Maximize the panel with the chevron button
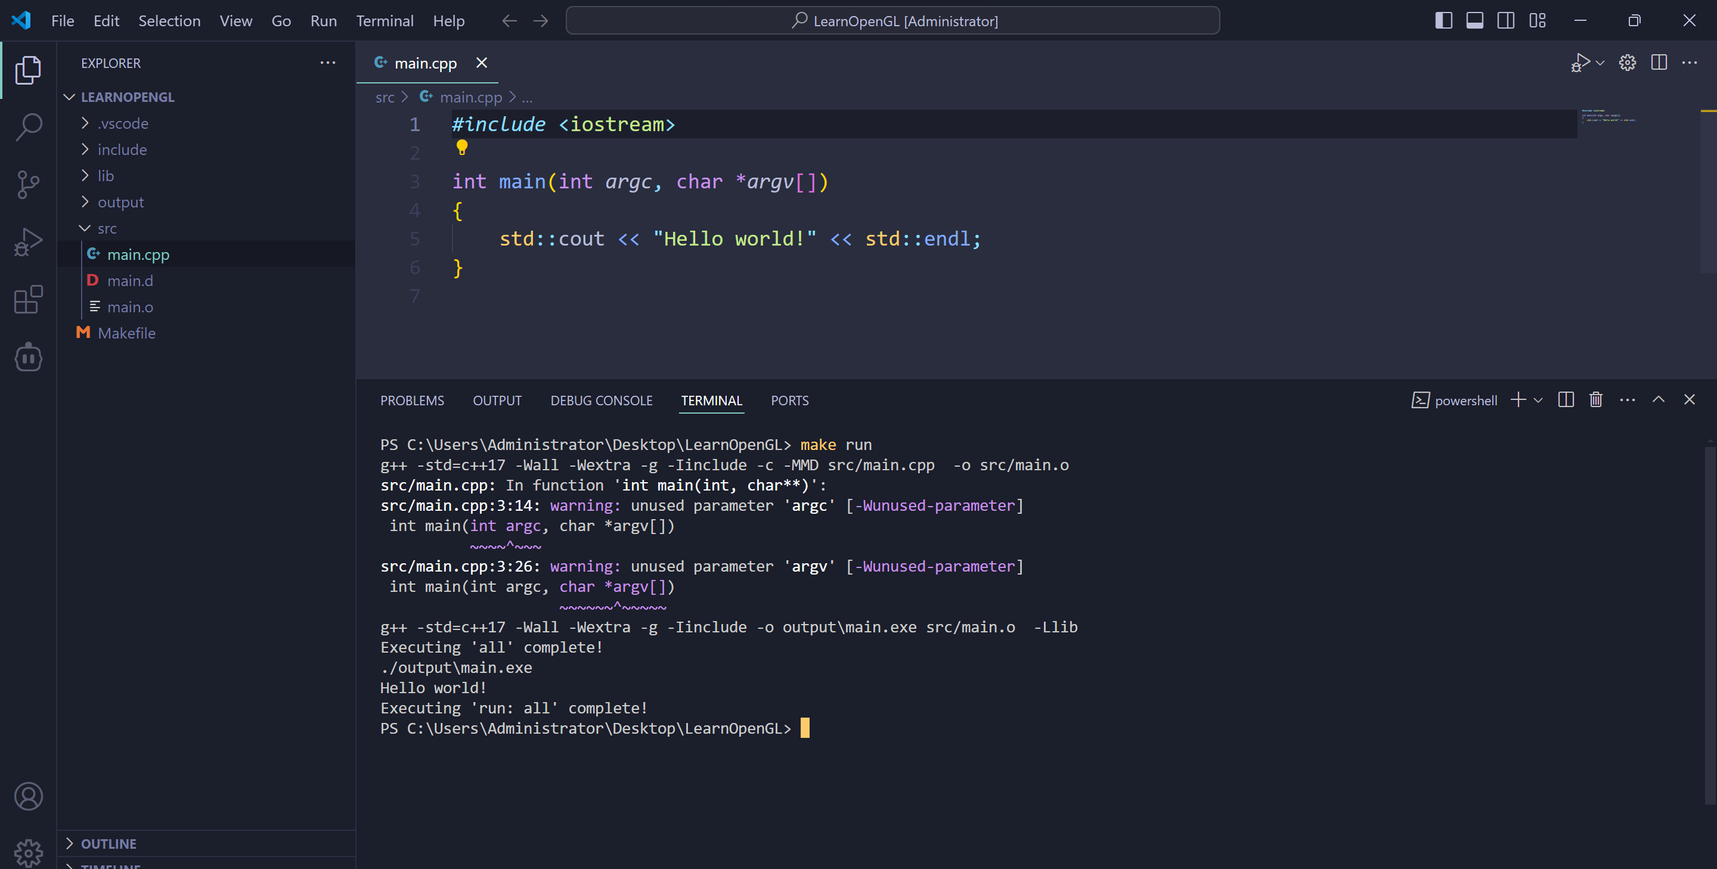The height and width of the screenshot is (869, 1717). [1659, 399]
